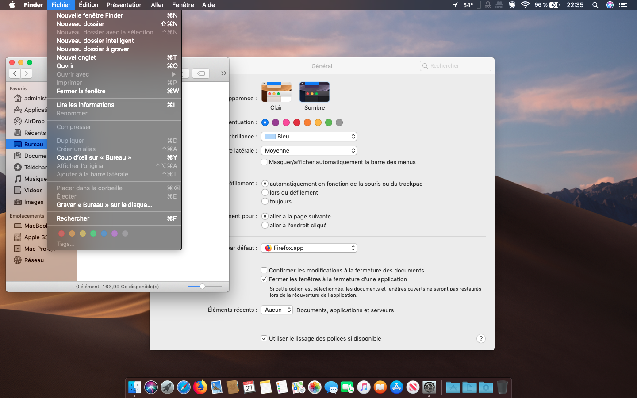Choose 'Nouveau dossier' from Fichier menu

click(81, 24)
